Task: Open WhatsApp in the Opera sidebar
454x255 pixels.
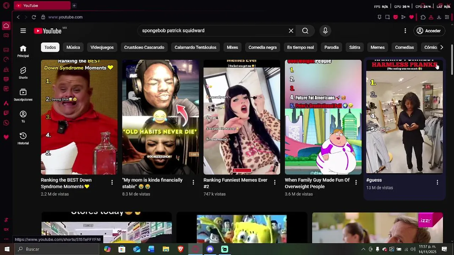Action: point(6,123)
